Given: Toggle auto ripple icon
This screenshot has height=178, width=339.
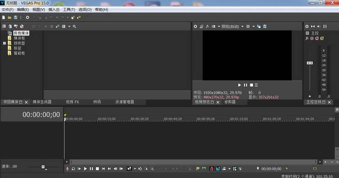Looking at the screenshot, I should coord(224,169).
